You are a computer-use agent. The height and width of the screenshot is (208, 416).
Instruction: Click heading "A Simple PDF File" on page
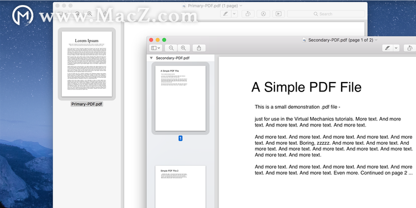(306, 87)
